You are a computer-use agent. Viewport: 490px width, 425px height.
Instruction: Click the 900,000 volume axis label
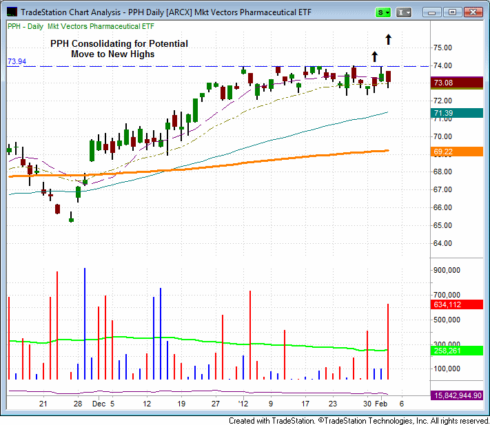[x=447, y=270]
